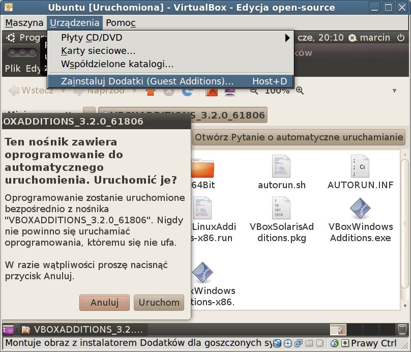Open the view dropdown arrow in toolbar
The image size is (411, 352).
pyautogui.click(x=394, y=91)
